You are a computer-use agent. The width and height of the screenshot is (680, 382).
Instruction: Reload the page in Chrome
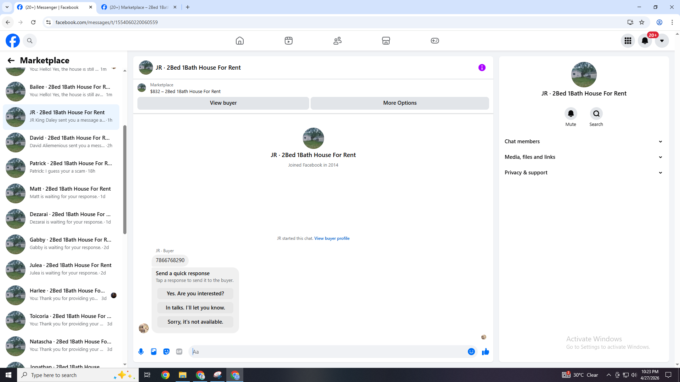point(33,22)
